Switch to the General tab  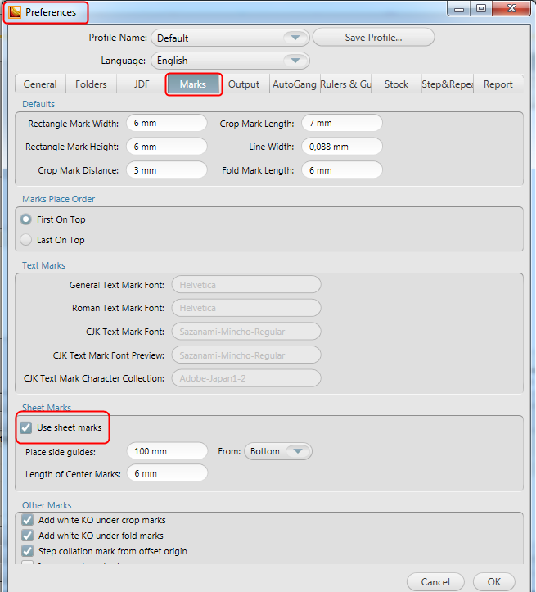pyautogui.click(x=40, y=84)
